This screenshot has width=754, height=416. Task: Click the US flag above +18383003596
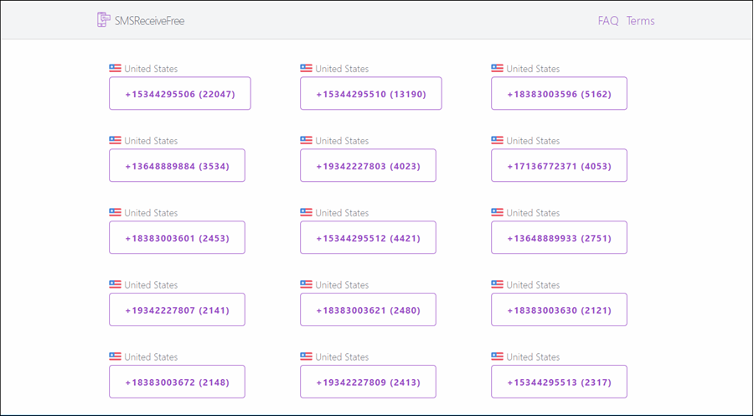click(x=498, y=69)
